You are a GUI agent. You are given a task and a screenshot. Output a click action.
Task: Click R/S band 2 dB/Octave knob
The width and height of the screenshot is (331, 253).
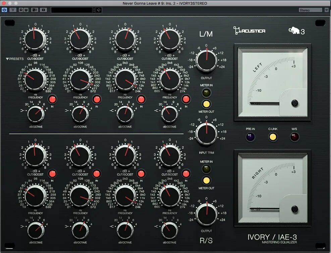80,230
